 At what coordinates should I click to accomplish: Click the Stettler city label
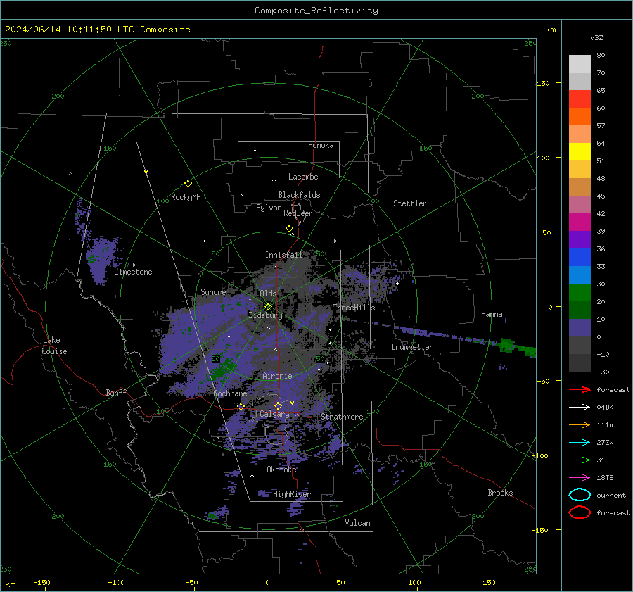click(410, 203)
